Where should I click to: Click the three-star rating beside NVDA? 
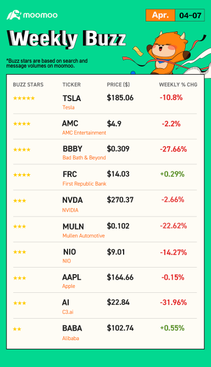pos(20,201)
